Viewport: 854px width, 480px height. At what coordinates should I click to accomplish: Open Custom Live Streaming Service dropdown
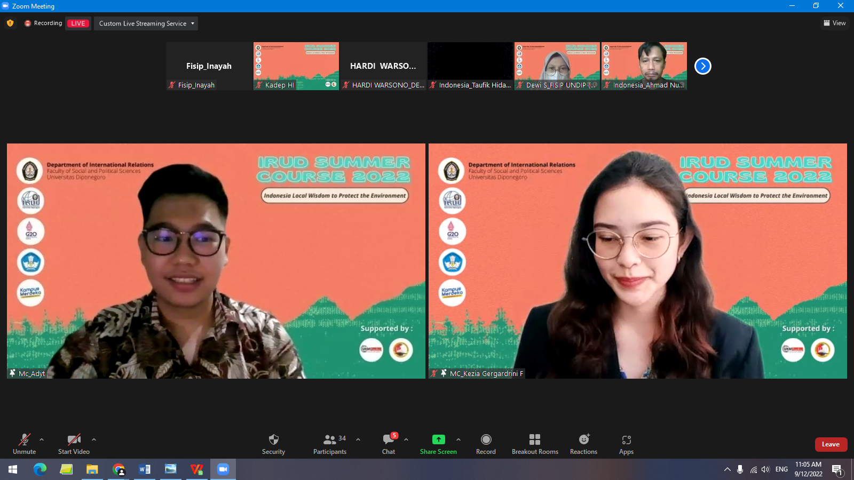146,23
